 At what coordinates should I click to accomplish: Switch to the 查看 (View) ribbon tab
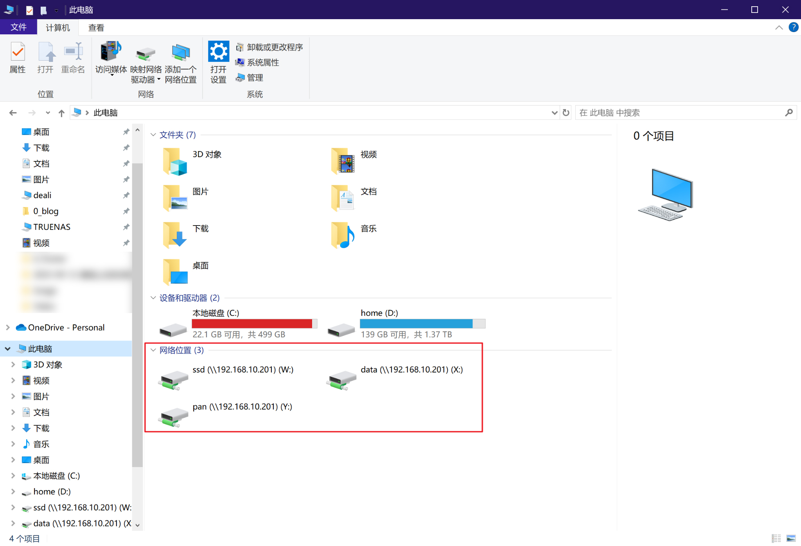[96, 28]
